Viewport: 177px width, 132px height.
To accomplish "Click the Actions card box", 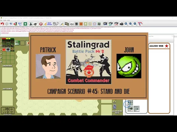I will click(x=7, y=98).
